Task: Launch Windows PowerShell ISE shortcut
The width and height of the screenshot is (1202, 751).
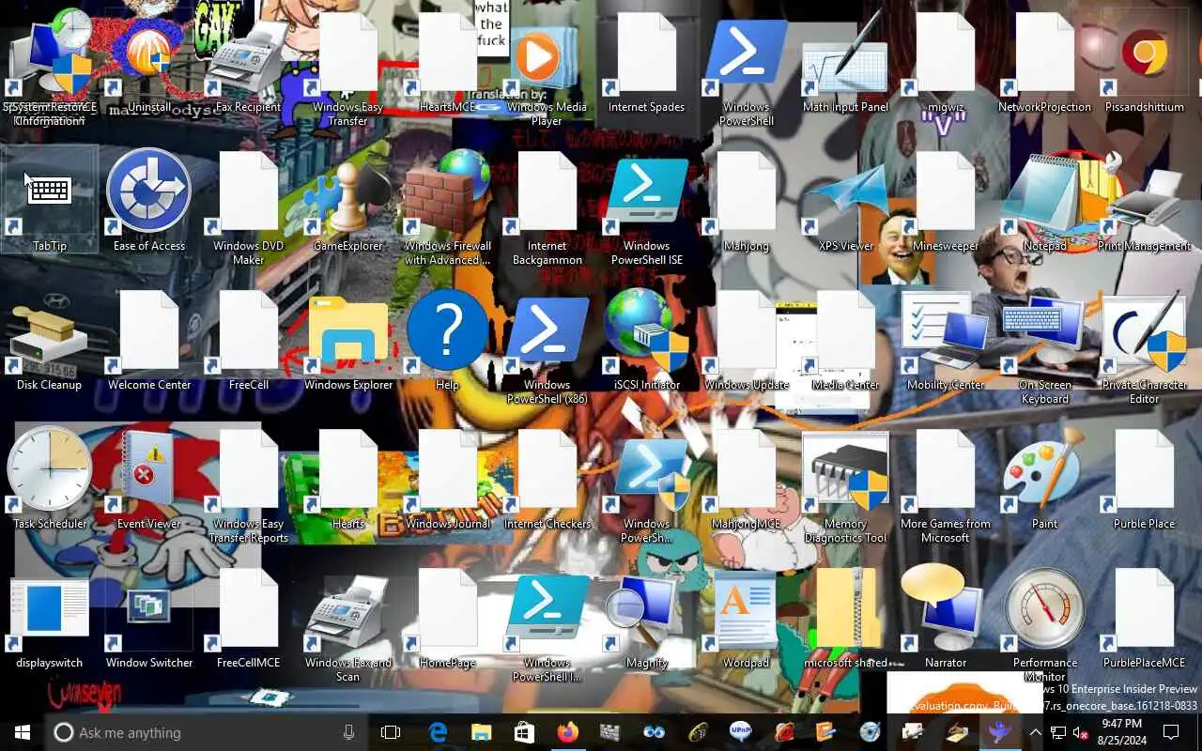Action: pos(646,208)
